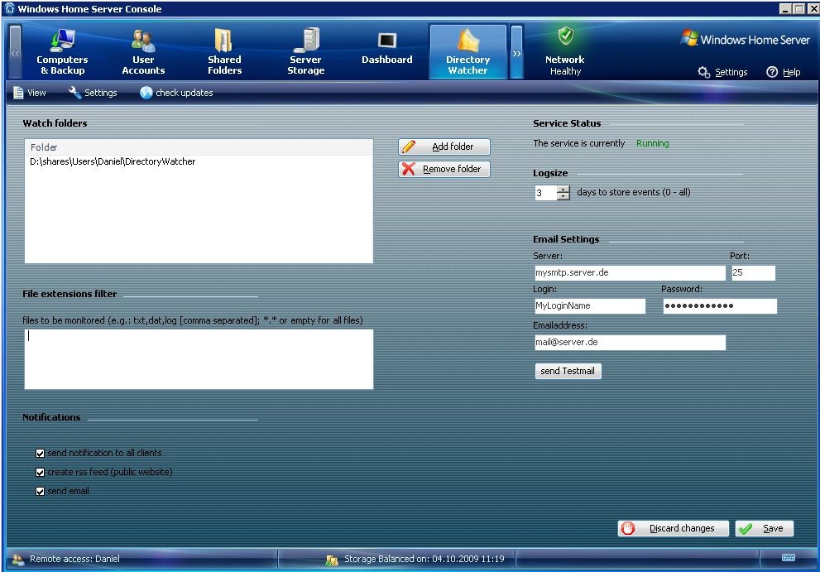Click the keyboard icon in status bar
The height and width of the screenshot is (572, 820).
788,558
